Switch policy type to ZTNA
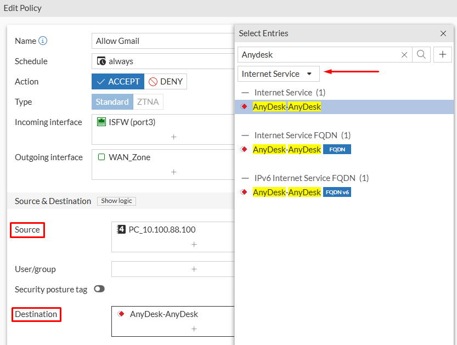 point(149,101)
